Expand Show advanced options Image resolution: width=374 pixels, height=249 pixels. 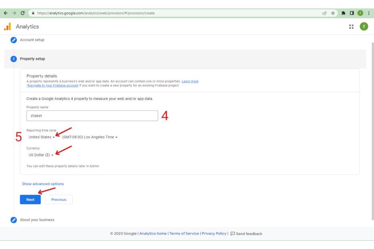click(x=43, y=184)
